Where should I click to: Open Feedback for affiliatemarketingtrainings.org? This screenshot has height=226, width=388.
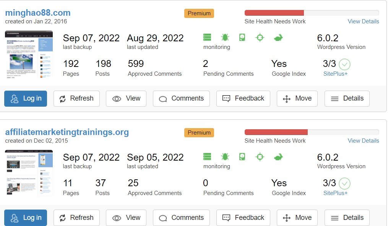(x=243, y=218)
